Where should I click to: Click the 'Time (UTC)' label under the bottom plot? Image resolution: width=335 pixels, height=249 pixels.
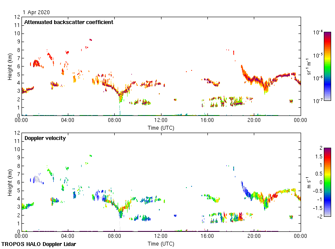161,244
